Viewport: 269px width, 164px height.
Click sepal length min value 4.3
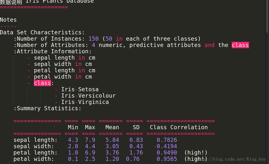pyautogui.click(x=73, y=140)
